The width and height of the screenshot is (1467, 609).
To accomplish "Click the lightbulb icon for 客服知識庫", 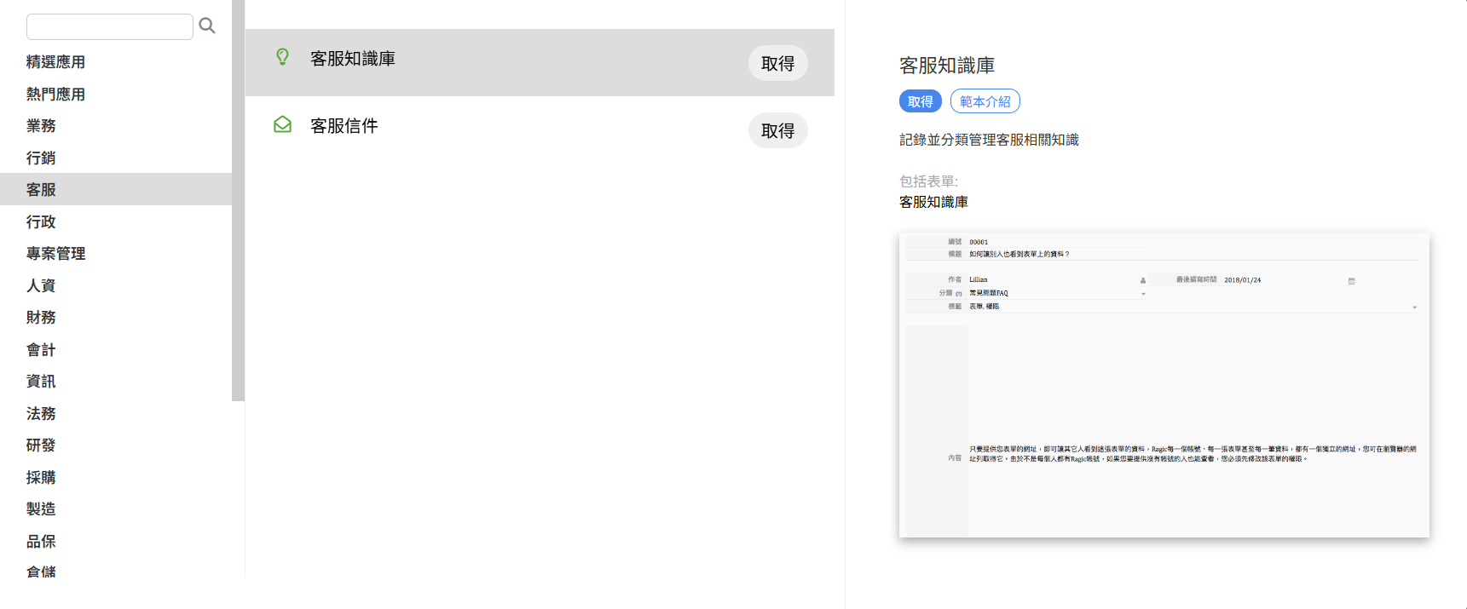I will click(282, 57).
